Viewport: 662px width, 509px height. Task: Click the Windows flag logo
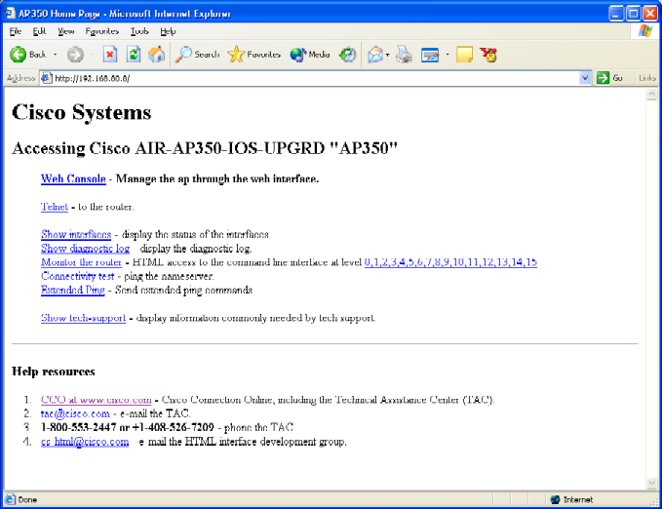pyautogui.click(x=645, y=31)
